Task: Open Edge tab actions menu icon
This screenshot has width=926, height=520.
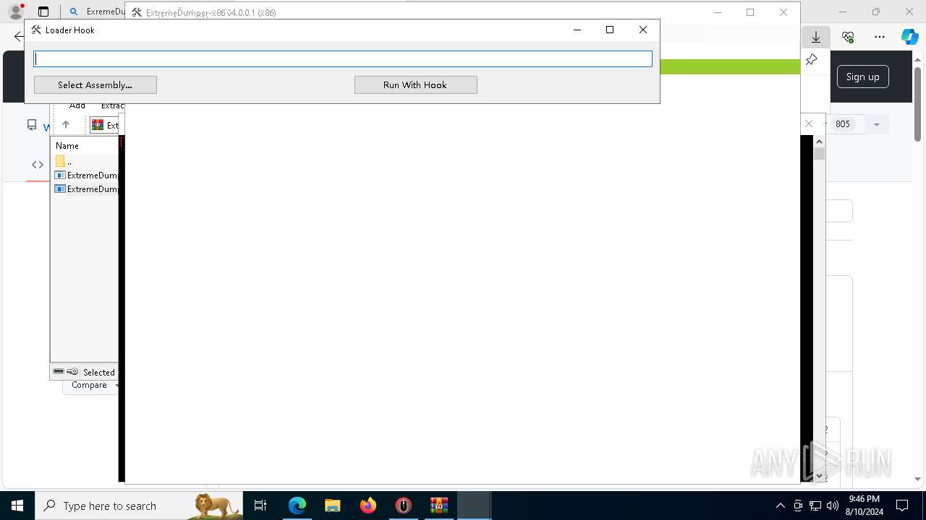Action: (x=43, y=12)
